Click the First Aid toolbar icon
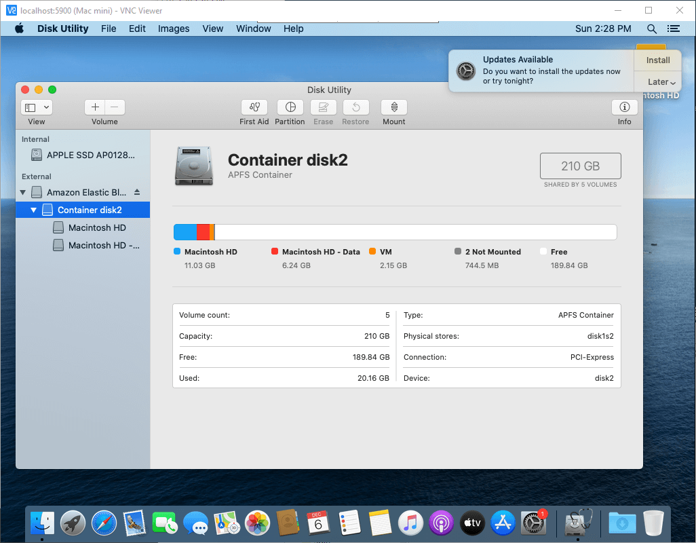The height and width of the screenshot is (543, 696). coord(254,107)
